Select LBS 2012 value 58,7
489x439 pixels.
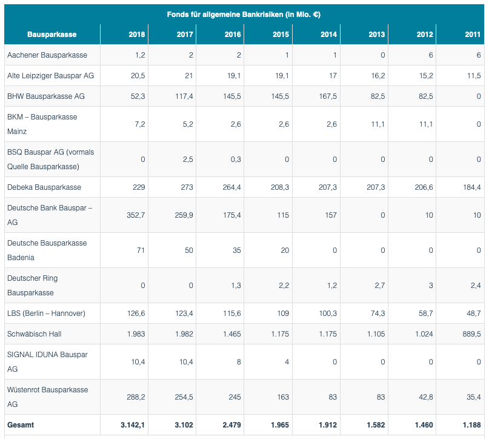point(426,313)
